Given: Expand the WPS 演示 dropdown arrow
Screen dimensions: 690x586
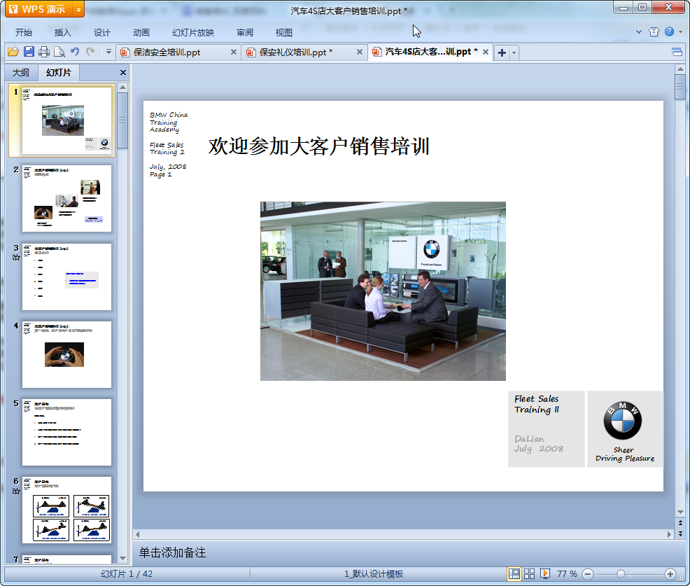Looking at the screenshot, I should [79, 9].
